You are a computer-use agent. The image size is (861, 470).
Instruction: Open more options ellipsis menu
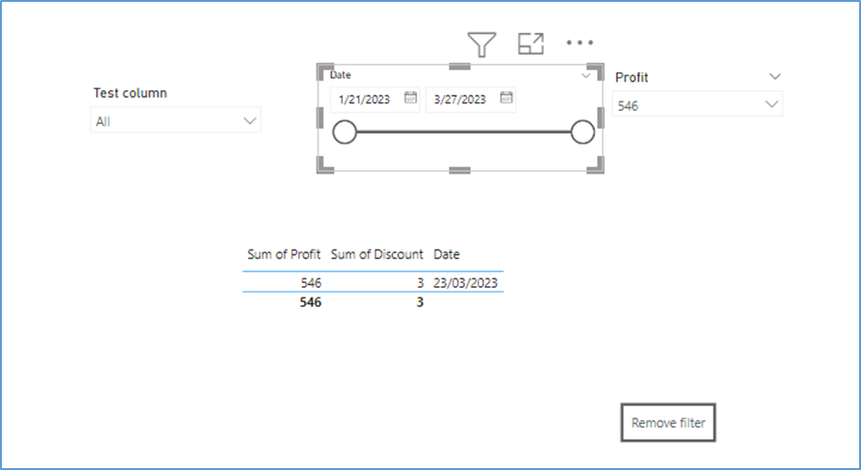pyautogui.click(x=580, y=42)
